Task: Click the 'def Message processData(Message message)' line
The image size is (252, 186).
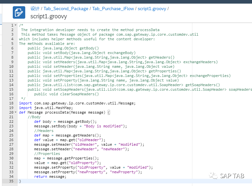Action: pos(62,112)
